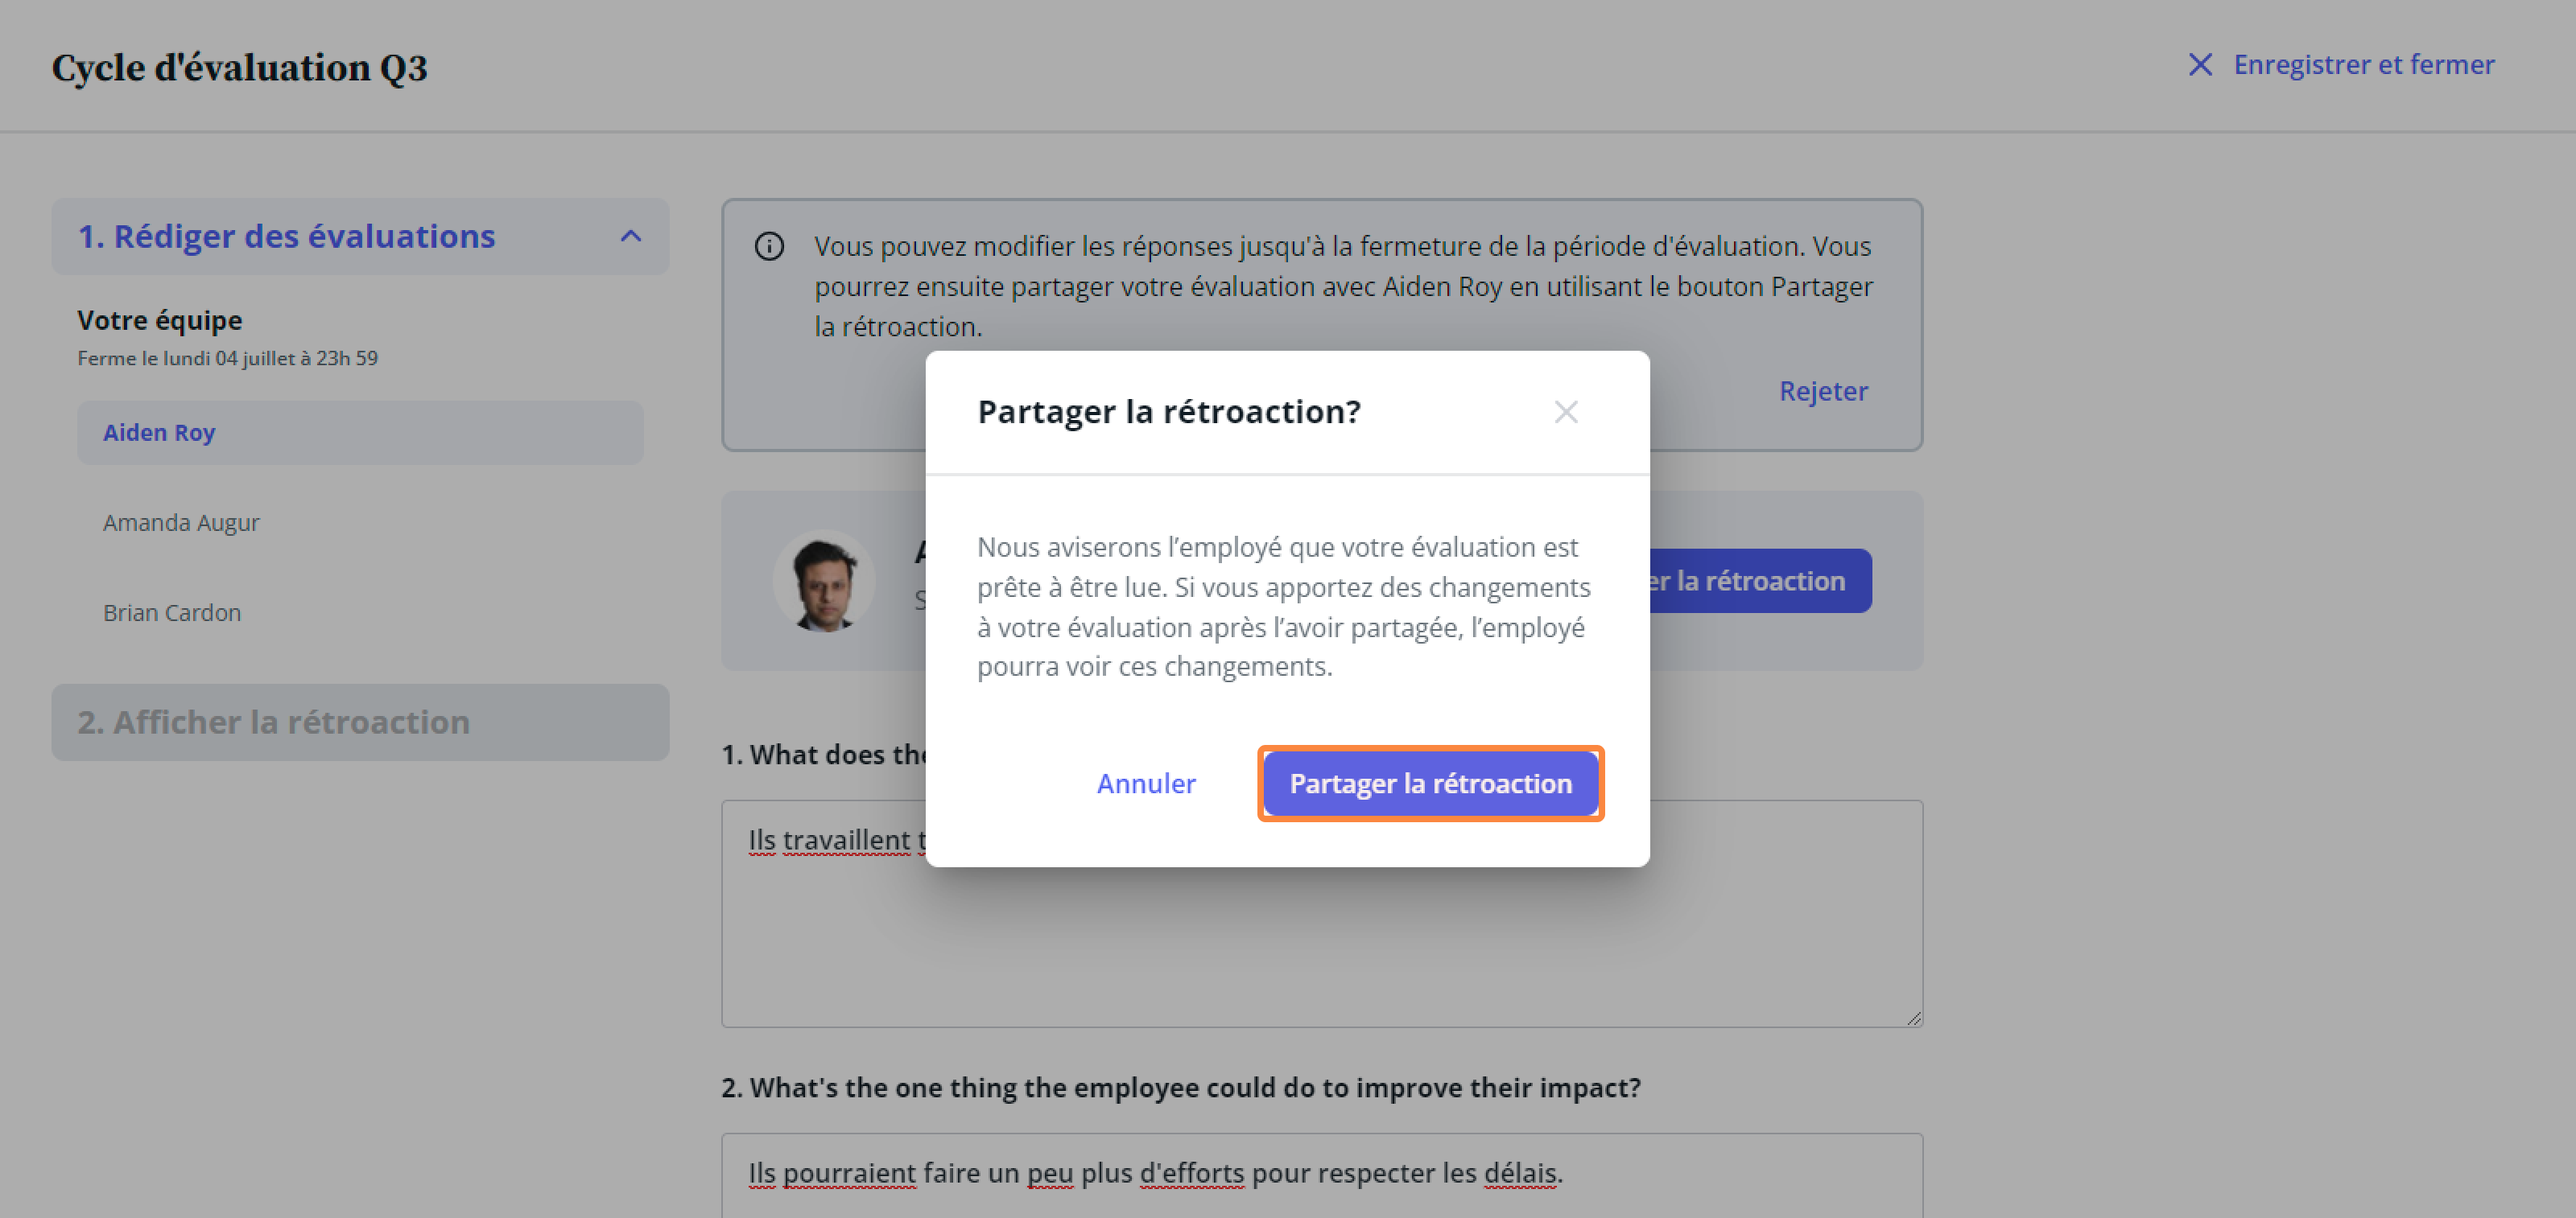The width and height of the screenshot is (2576, 1218).
Task: Grab the resize handle of the first textarea
Action: pyautogui.click(x=1912, y=1017)
